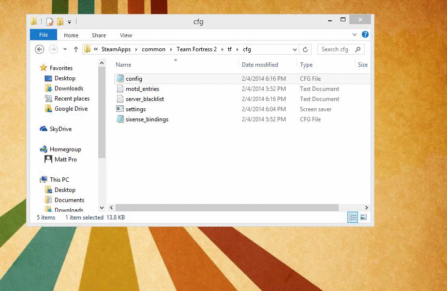
Task: Go up one folder level
Action: [x=75, y=49]
